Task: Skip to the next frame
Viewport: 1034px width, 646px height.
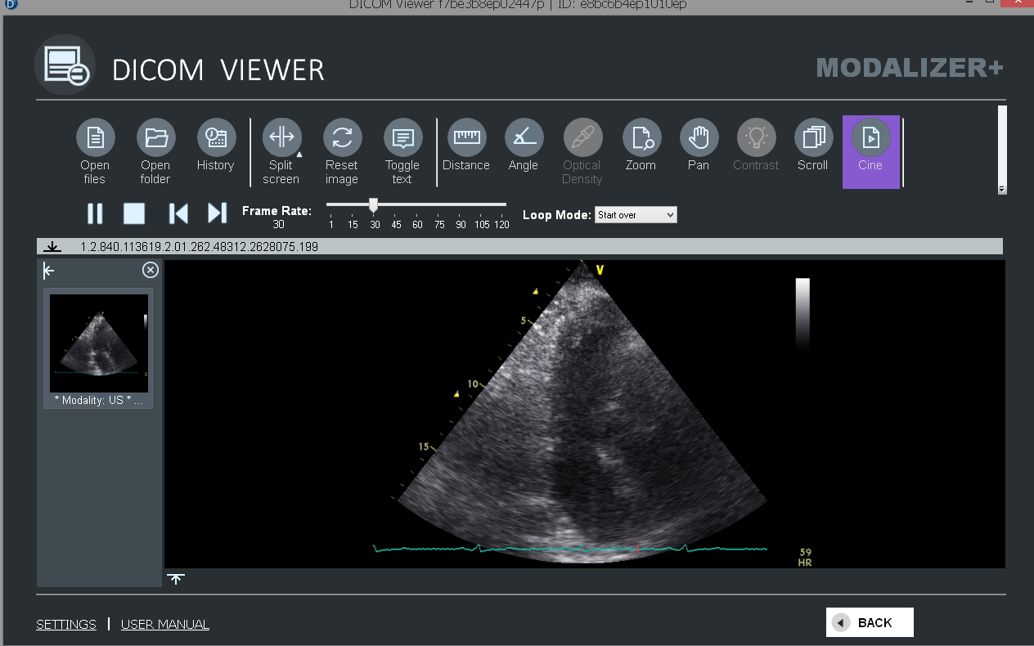Action: pyautogui.click(x=217, y=213)
